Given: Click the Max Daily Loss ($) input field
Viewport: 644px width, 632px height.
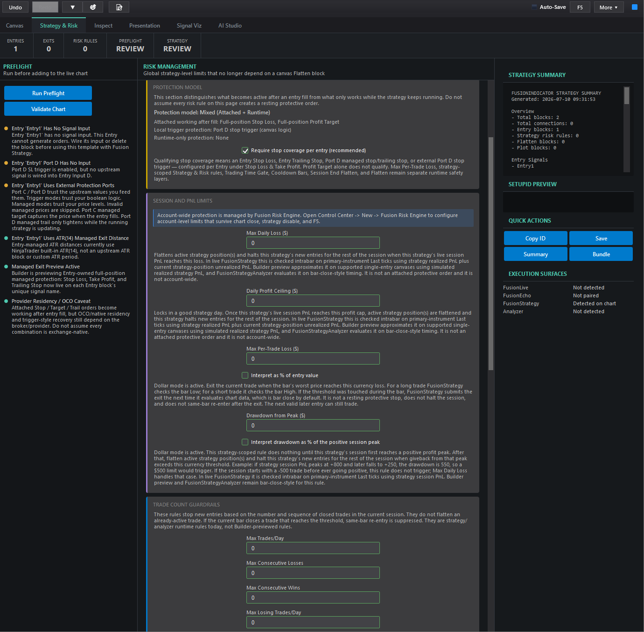Looking at the screenshot, I should (313, 243).
